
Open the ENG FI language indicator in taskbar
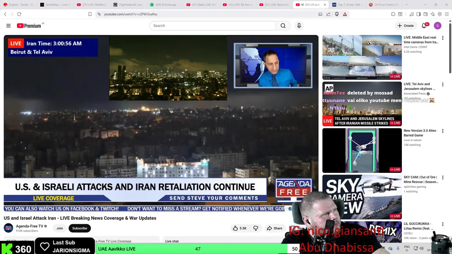point(407,249)
